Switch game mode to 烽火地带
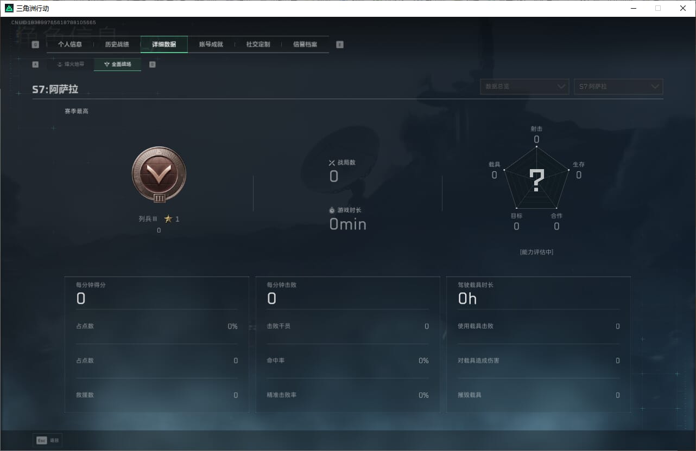 point(71,65)
